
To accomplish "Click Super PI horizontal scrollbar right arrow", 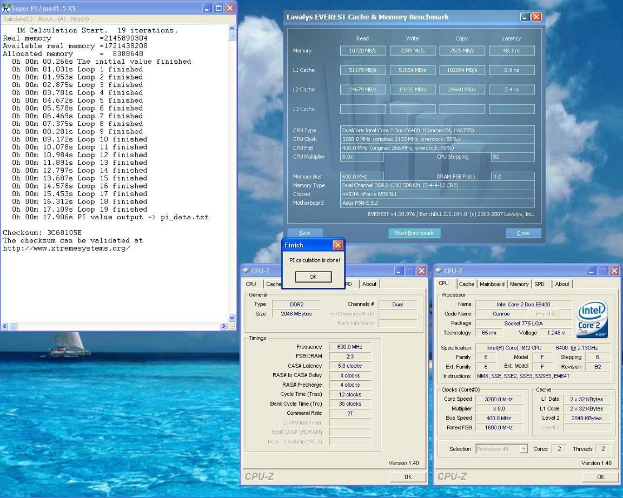I will coord(223,326).
